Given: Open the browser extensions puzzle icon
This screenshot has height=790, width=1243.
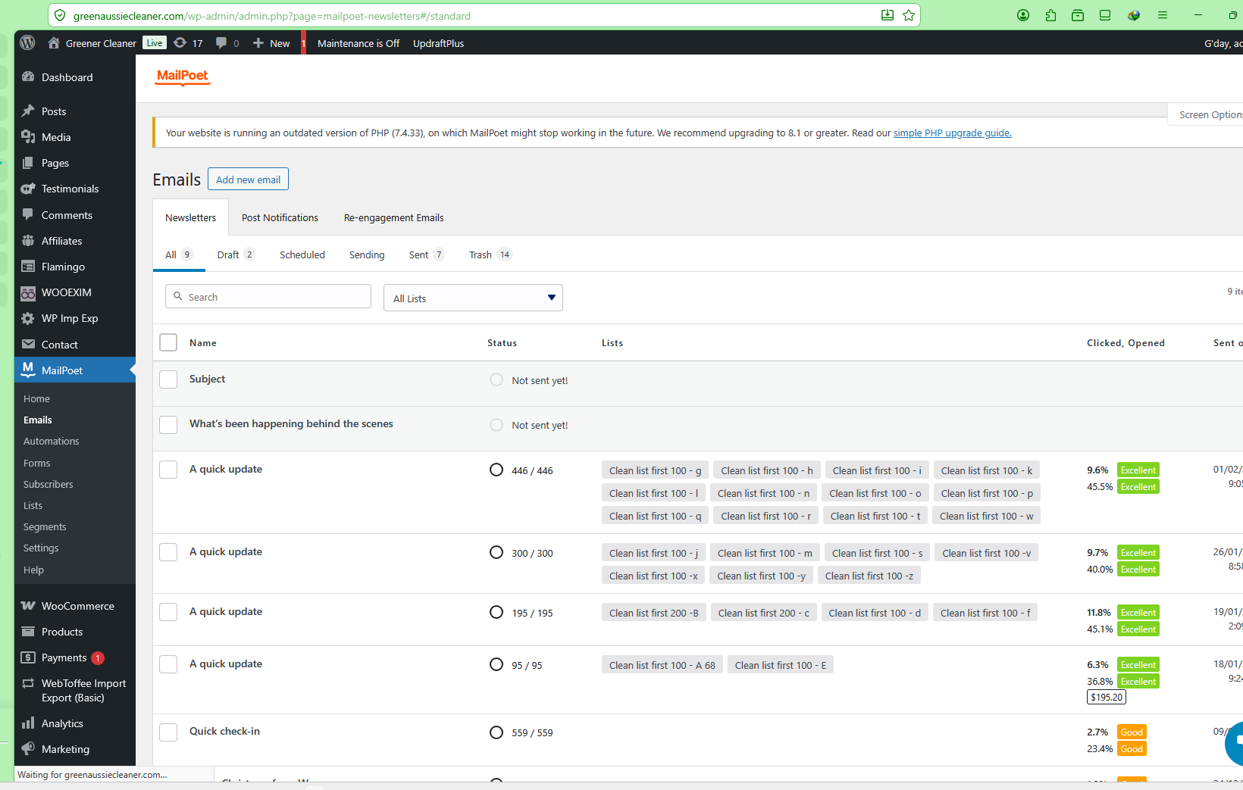Looking at the screenshot, I should pyautogui.click(x=1050, y=15).
